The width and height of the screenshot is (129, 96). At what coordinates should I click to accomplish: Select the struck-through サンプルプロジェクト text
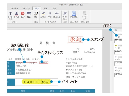tap(26, 63)
